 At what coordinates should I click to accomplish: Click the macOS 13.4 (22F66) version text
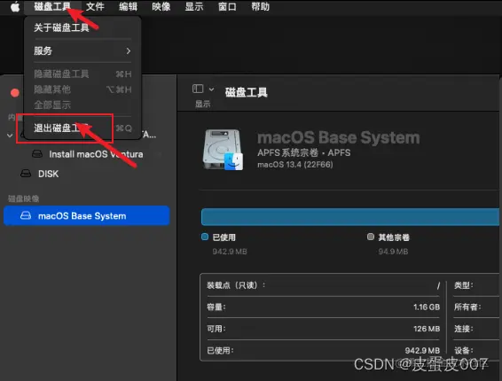(x=295, y=165)
